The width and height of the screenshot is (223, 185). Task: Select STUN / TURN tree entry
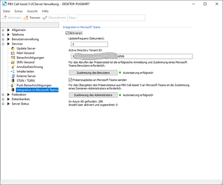click(x=26, y=81)
